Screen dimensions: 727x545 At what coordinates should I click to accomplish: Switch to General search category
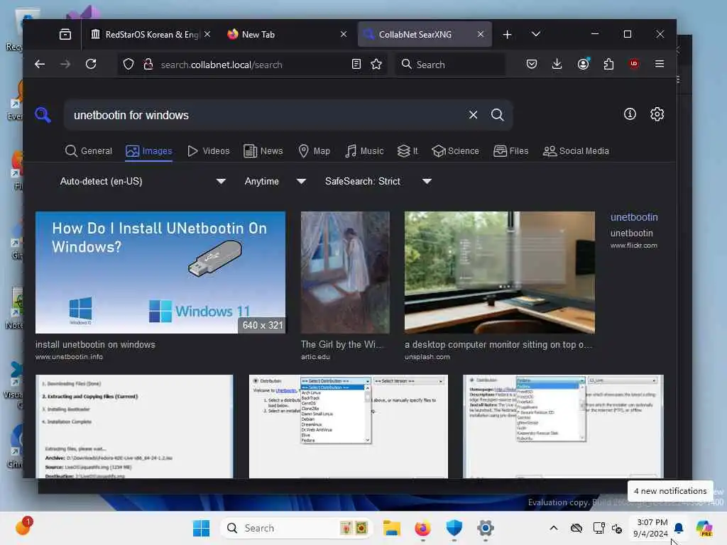[x=89, y=151]
